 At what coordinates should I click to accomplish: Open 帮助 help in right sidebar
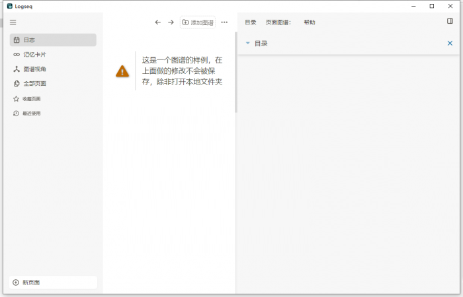click(x=310, y=22)
